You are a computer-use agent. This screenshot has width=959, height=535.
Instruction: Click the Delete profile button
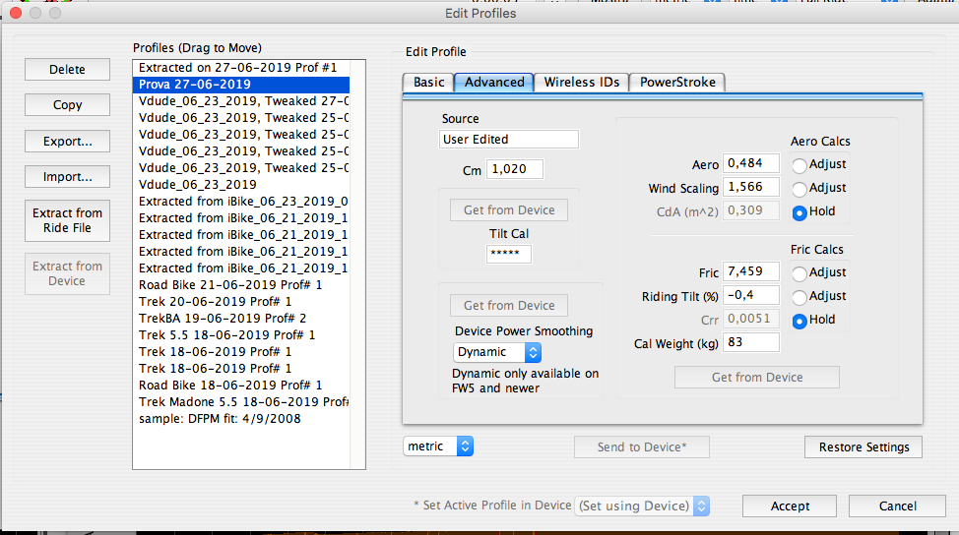pos(67,70)
